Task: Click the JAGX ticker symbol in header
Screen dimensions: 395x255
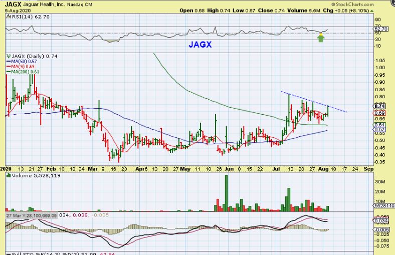Action: (13, 5)
